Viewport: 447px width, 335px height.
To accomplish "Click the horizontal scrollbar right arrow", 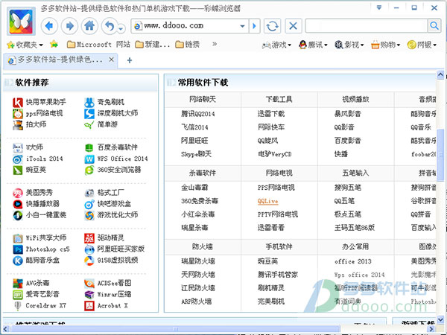I will [x=431, y=329].
